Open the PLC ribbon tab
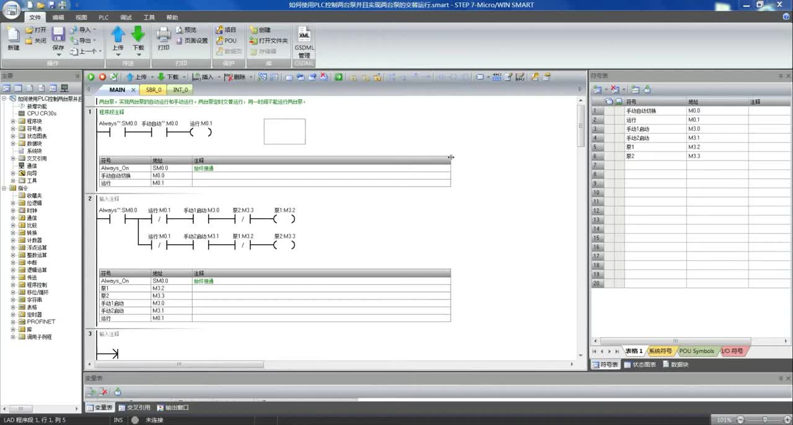Screen dimensions: 793x425 click(x=103, y=17)
